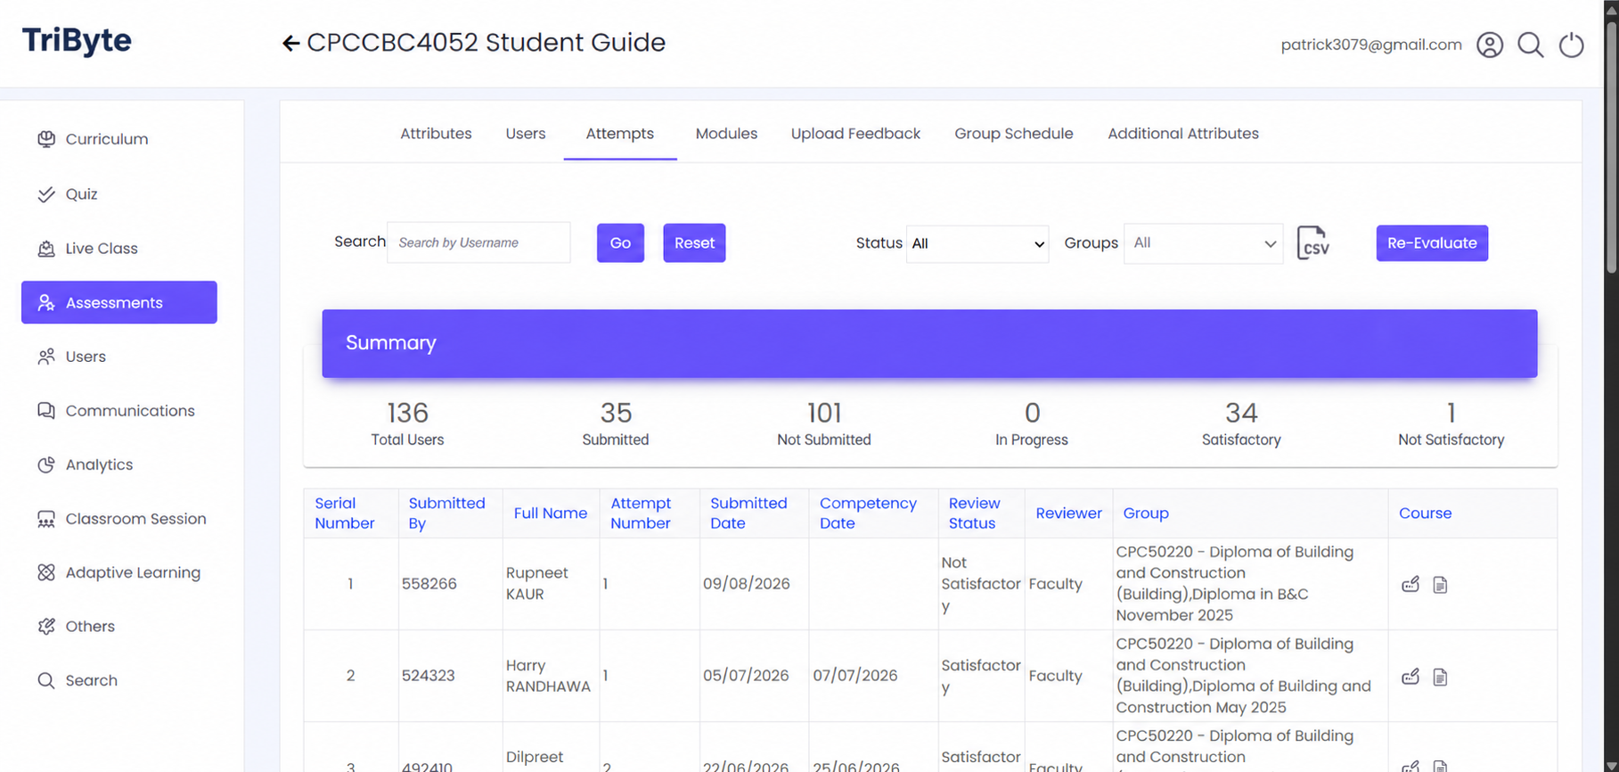Open document icon in Harry RANDHAWA row
1619x772 pixels.
[x=1440, y=678]
